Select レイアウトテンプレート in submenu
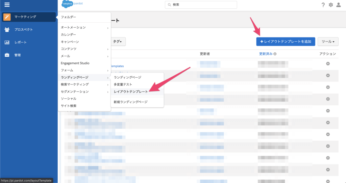Screen dimensions: 346x183 131,91
